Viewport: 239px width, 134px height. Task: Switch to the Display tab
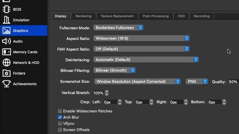click(x=60, y=16)
